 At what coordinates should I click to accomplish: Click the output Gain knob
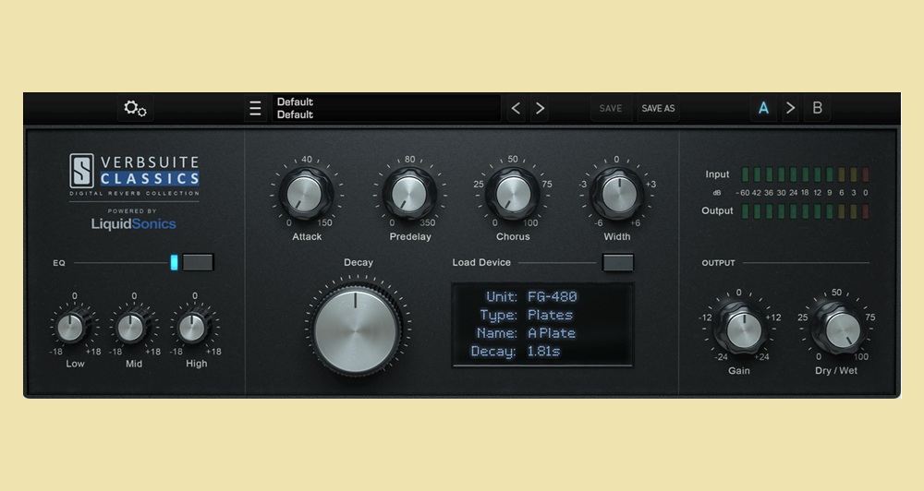point(740,329)
